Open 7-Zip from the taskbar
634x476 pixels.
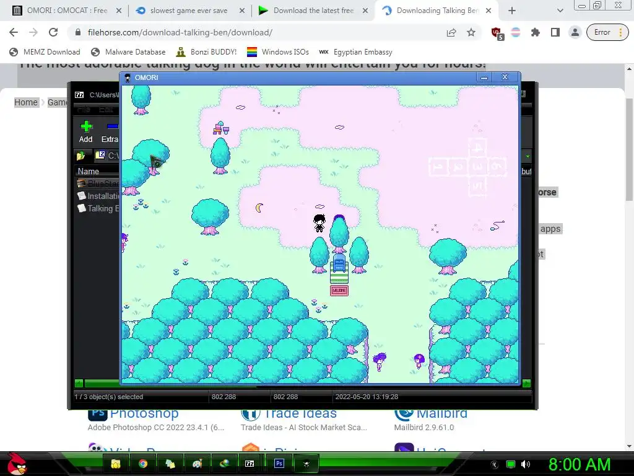[x=250, y=464]
